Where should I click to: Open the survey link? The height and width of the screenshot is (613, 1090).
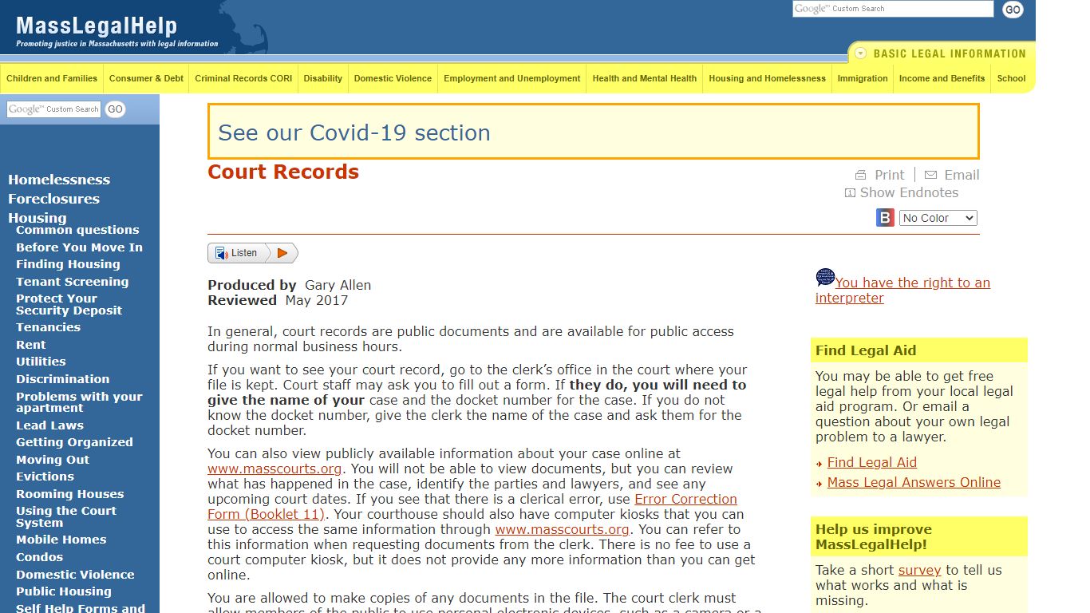click(919, 570)
